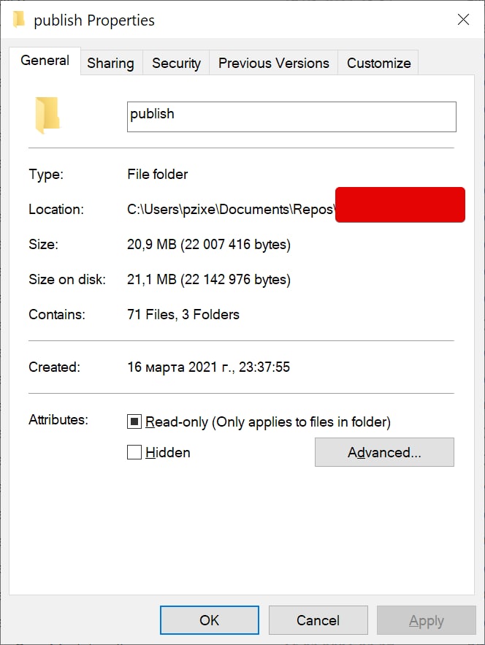The image size is (485, 645).
Task: Click the folder name field containing publish
Action: click(291, 117)
